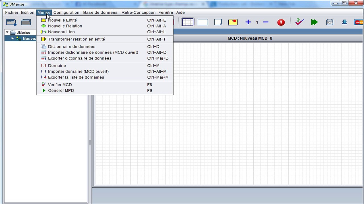
Task: Choose Nouvelle Relation from the menu
Action: 105,26
